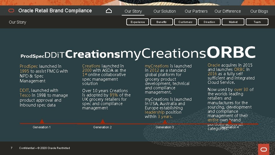Open the Customers section button
The width and height of the screenshot is (275, 155).
pos(185,22)
